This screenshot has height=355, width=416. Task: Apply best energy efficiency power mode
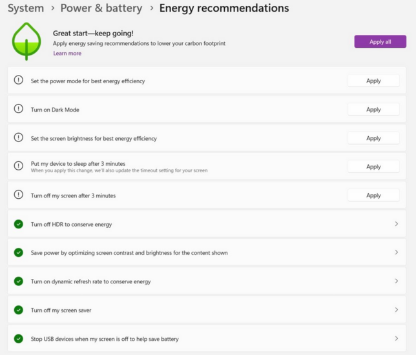(373, 81)
